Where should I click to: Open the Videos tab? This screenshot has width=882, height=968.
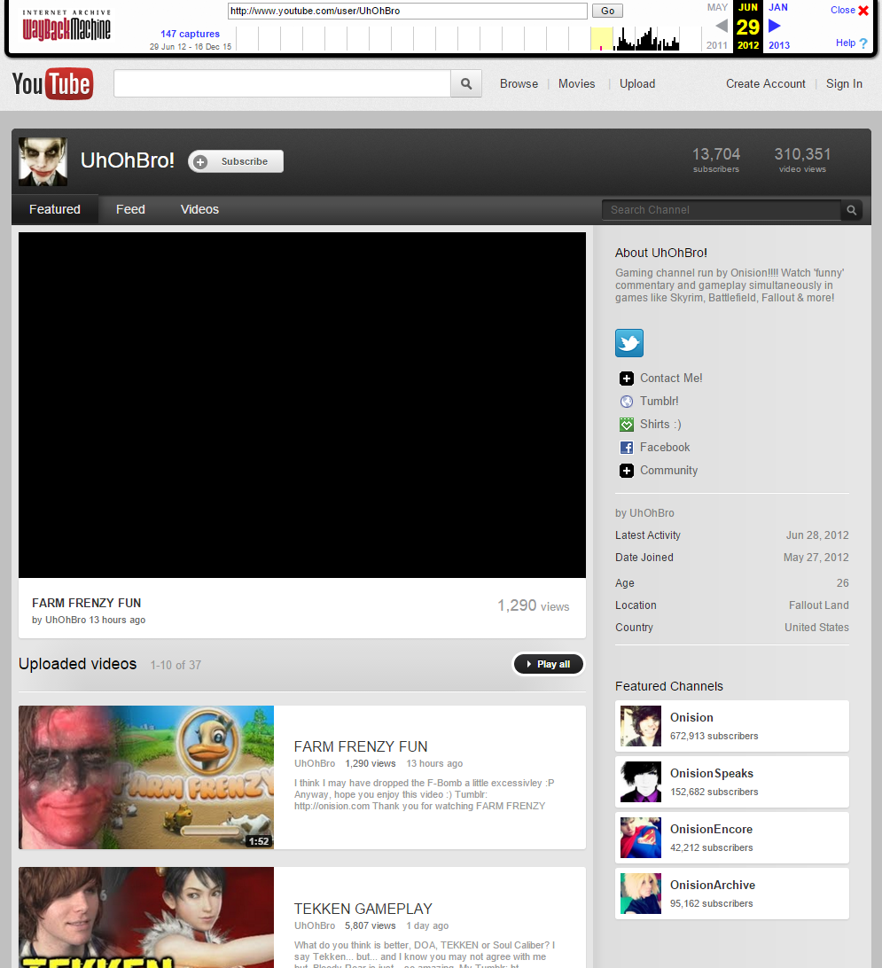199,210
